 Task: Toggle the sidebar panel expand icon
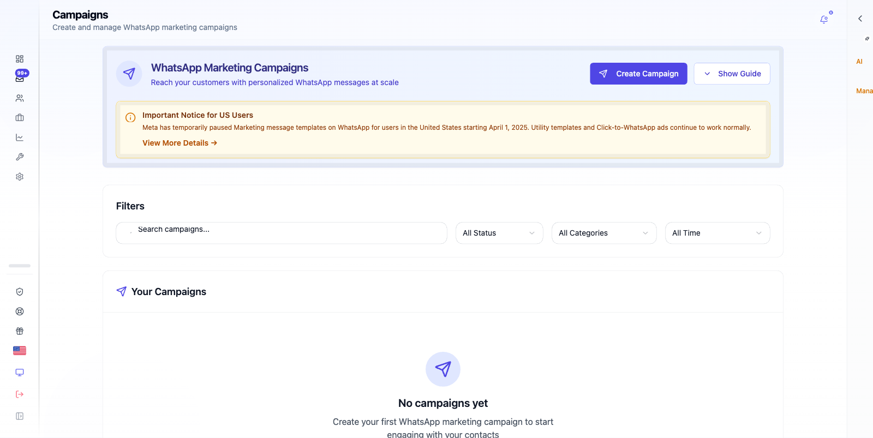click(20, 416)
